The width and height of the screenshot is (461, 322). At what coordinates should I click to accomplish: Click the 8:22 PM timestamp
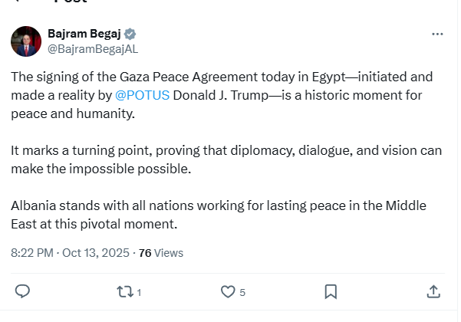coord(32,252)
